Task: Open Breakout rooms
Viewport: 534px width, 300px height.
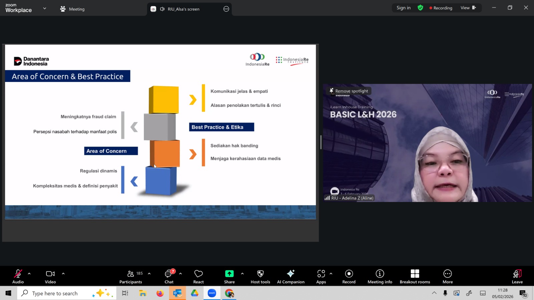Action: tap(415, 276)
